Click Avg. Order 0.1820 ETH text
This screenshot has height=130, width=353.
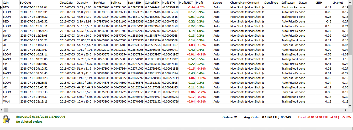point(267,117)
